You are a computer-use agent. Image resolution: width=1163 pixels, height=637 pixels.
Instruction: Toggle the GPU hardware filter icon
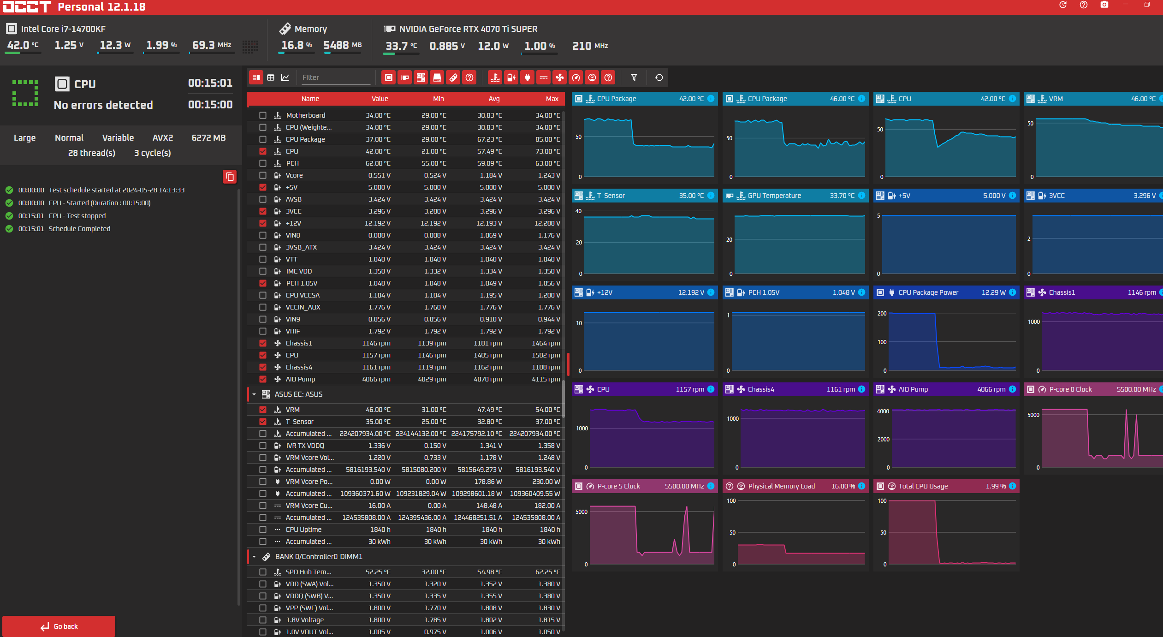click(405, 77)
